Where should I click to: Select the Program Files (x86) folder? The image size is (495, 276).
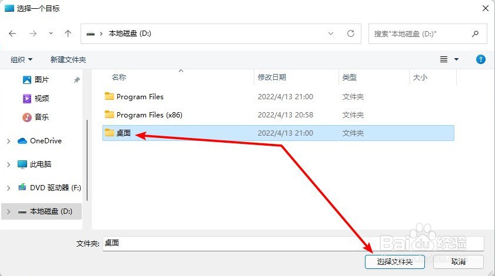click(278, 115)
